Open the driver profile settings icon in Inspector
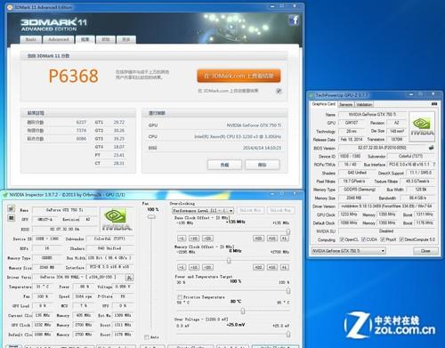Viewport: 445px width, 348px height. tap(129, 278)
